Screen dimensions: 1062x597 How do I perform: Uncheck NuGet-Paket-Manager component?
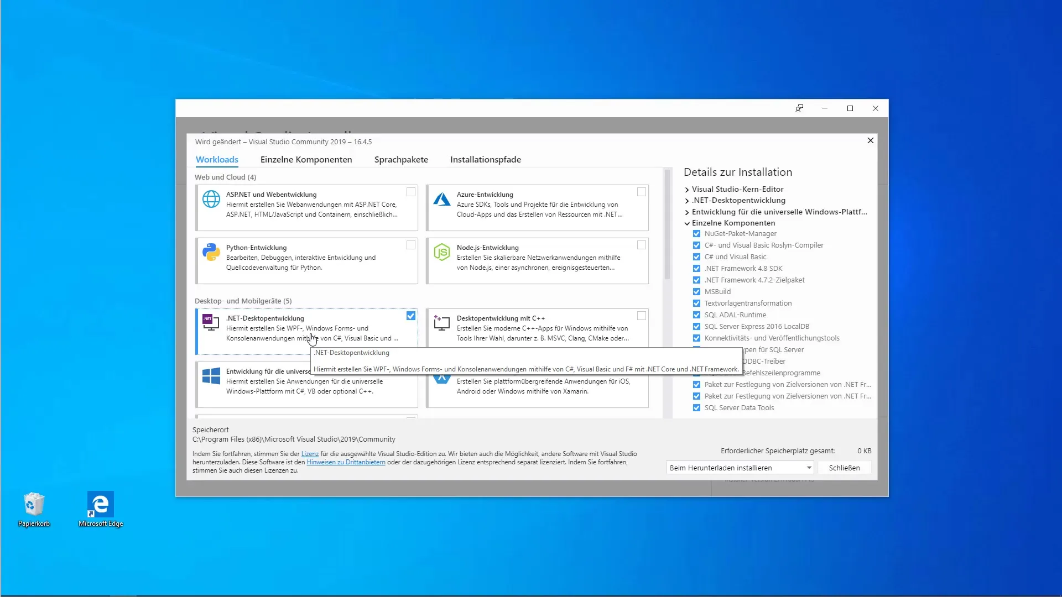pyautogui.click(x=696, y=234)
